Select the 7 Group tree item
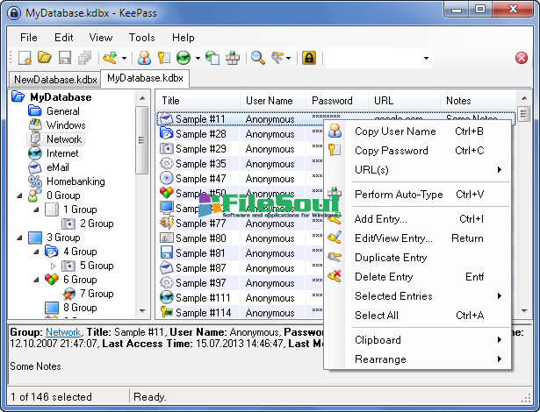Screen dimensions: 540x412 [x=97, y=294]
